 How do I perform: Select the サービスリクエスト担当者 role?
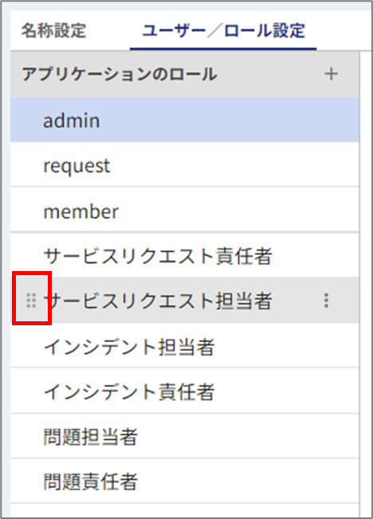(185, 301)
